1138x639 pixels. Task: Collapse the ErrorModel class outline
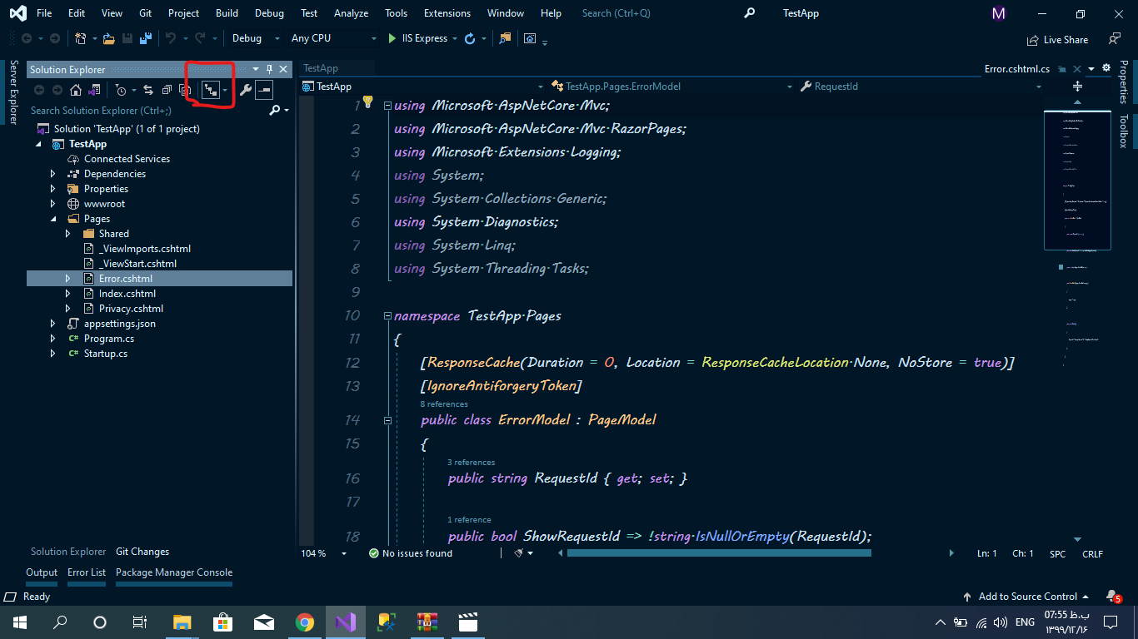387,420
